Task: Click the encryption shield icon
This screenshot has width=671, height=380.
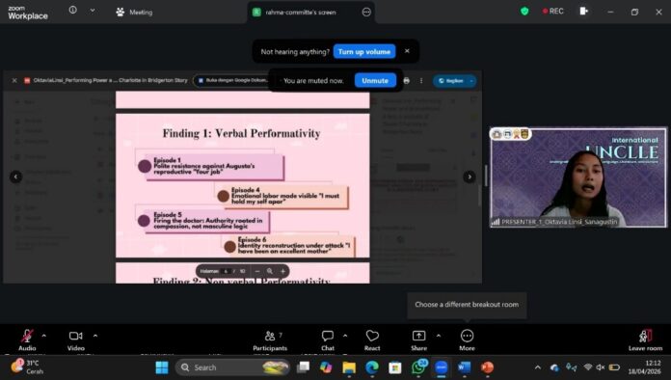Action: pos(524,12)
